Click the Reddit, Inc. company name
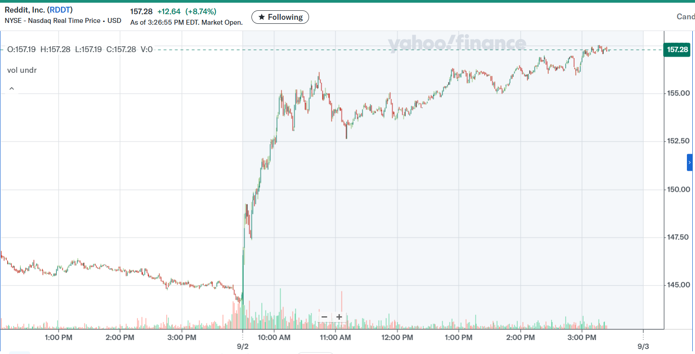 pos(25,10)
